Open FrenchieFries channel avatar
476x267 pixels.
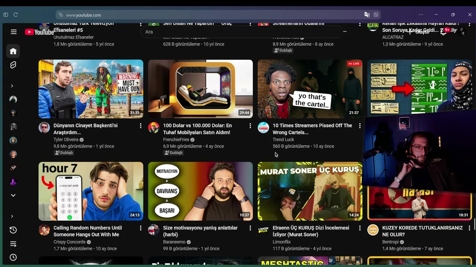[154, 128]
